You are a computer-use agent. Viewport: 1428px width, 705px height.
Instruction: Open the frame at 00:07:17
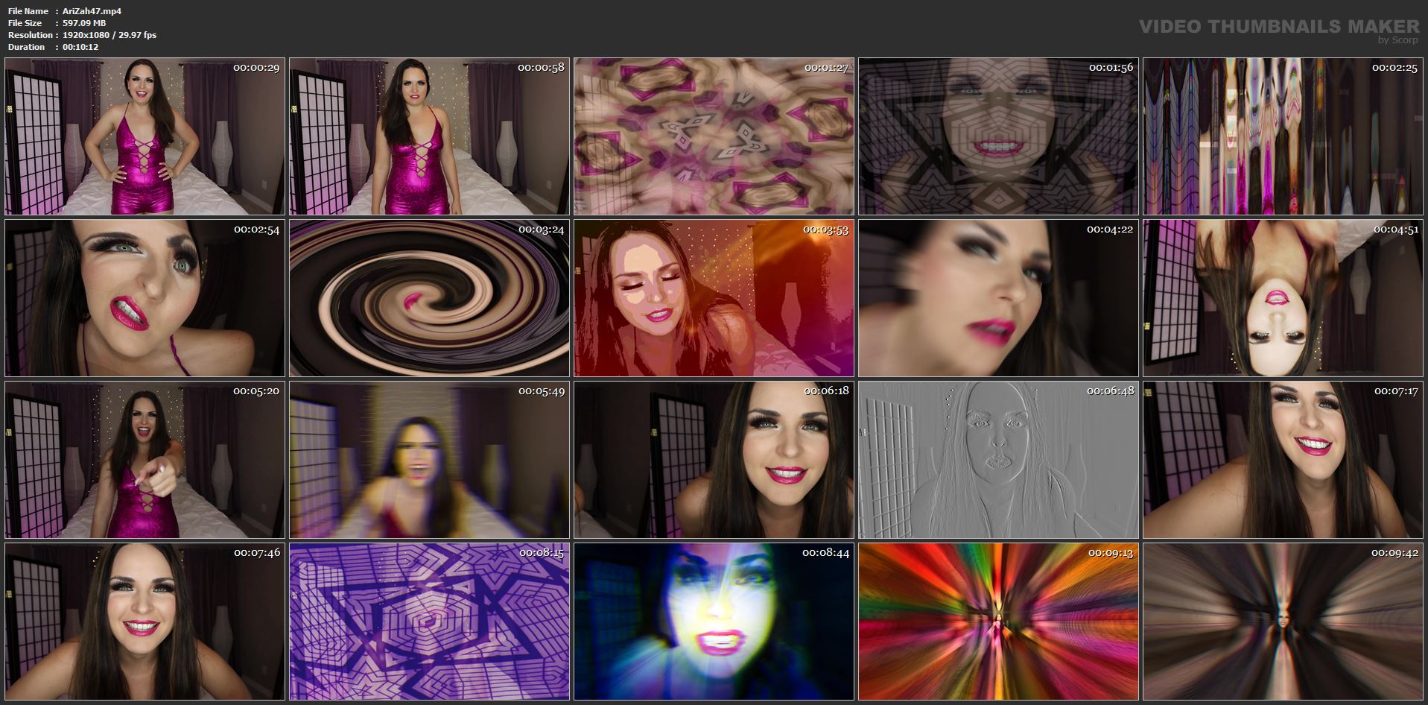point(1283,460)
